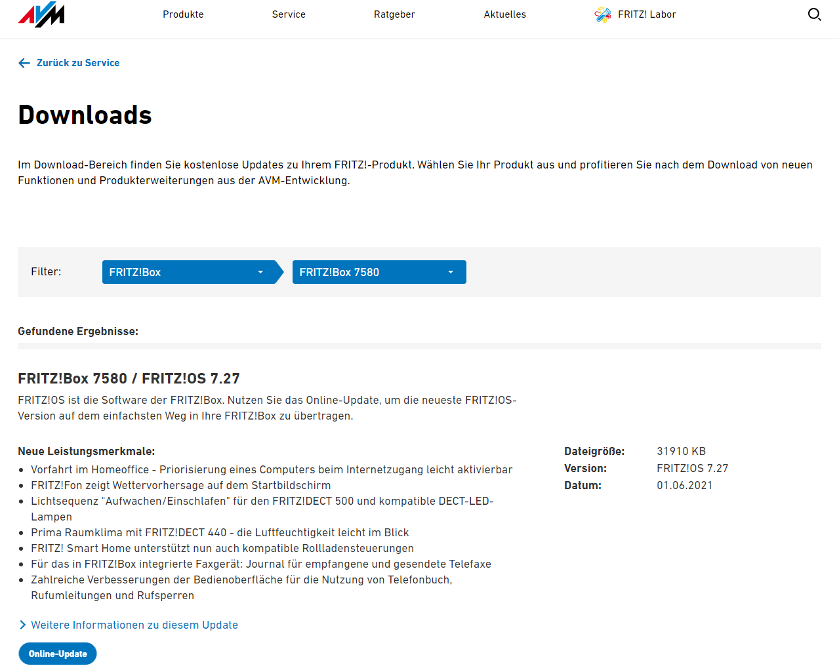Click the paragraph starting FRITZ!OS ist die Software

pyautogui.click(x=267, y=408)
